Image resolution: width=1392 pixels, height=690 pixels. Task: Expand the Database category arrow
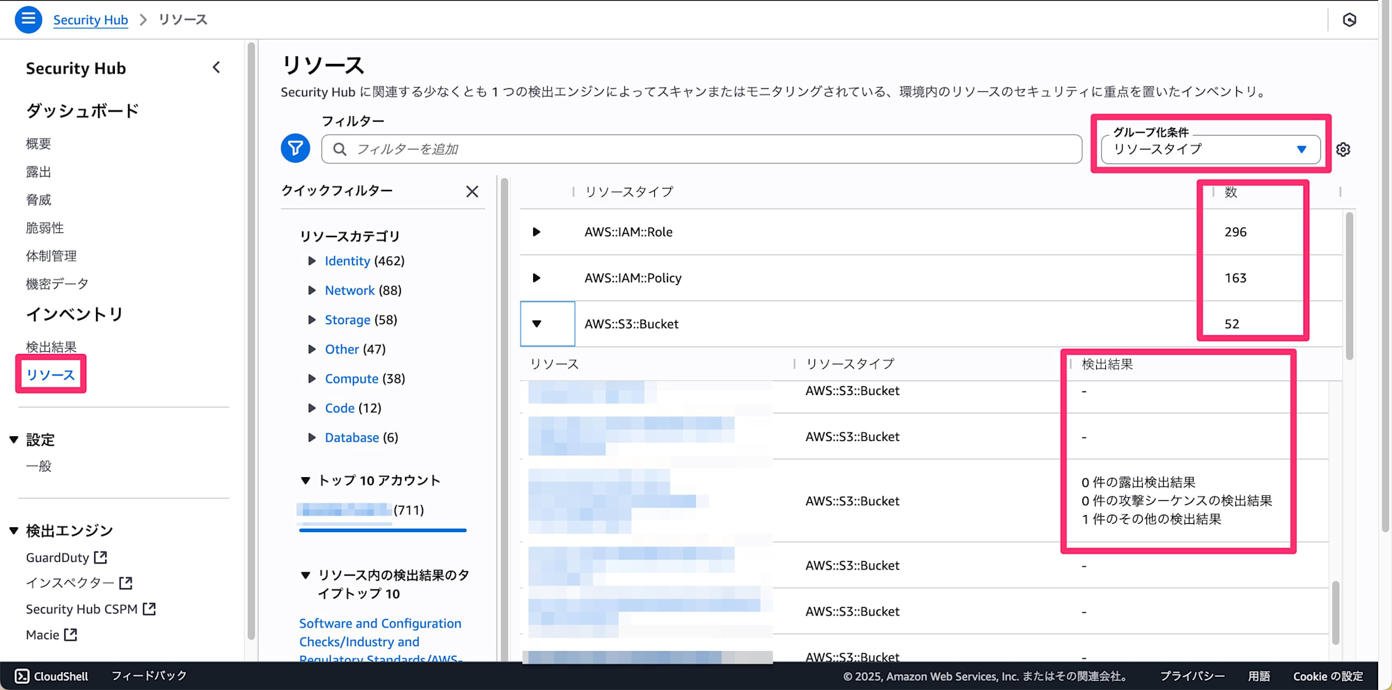click(312, 438)
